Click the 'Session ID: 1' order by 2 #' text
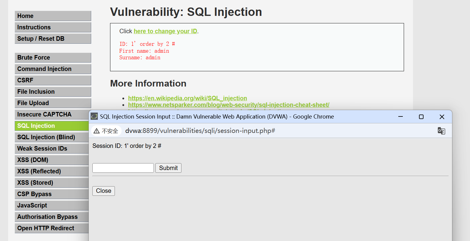Screen dimensions: 470x241 click(127, 146)
